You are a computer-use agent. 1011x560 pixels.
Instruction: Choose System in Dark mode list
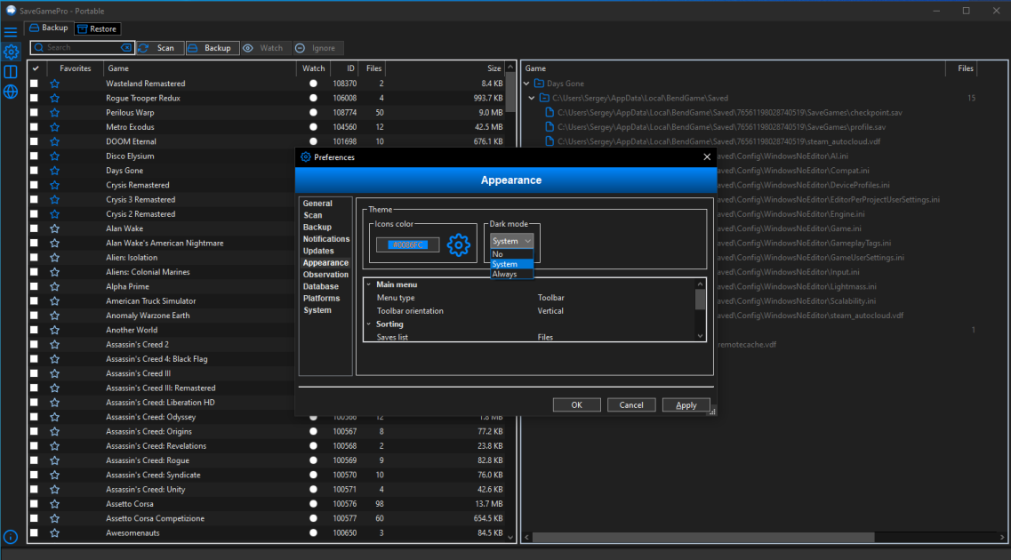(512, 264)
